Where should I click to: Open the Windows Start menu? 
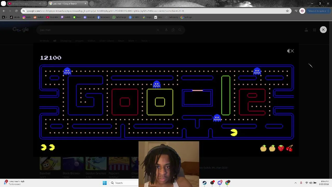click(x=105, y=183)
